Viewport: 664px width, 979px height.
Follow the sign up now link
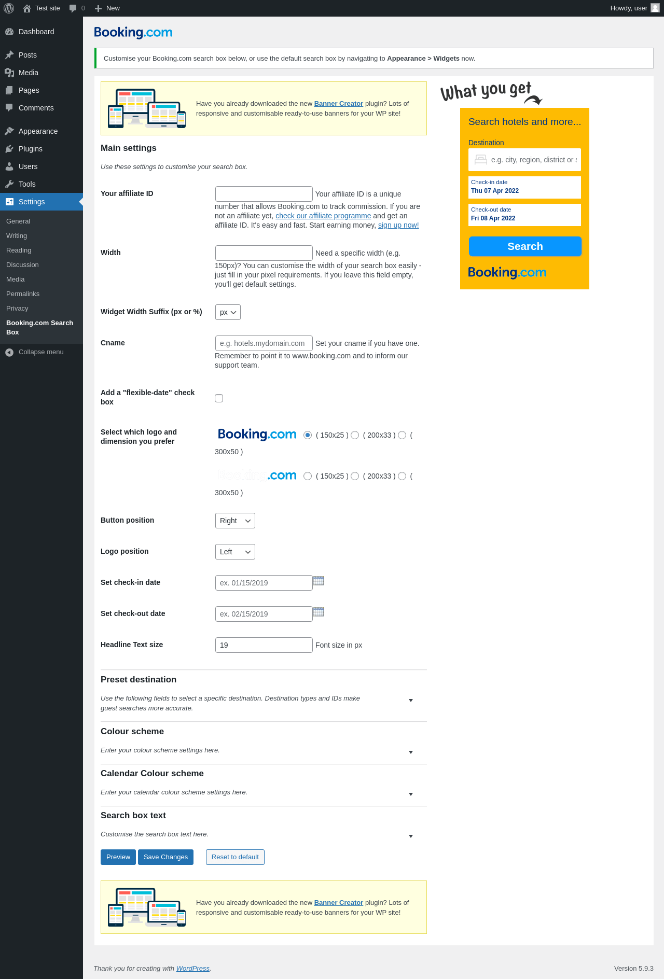398,225
